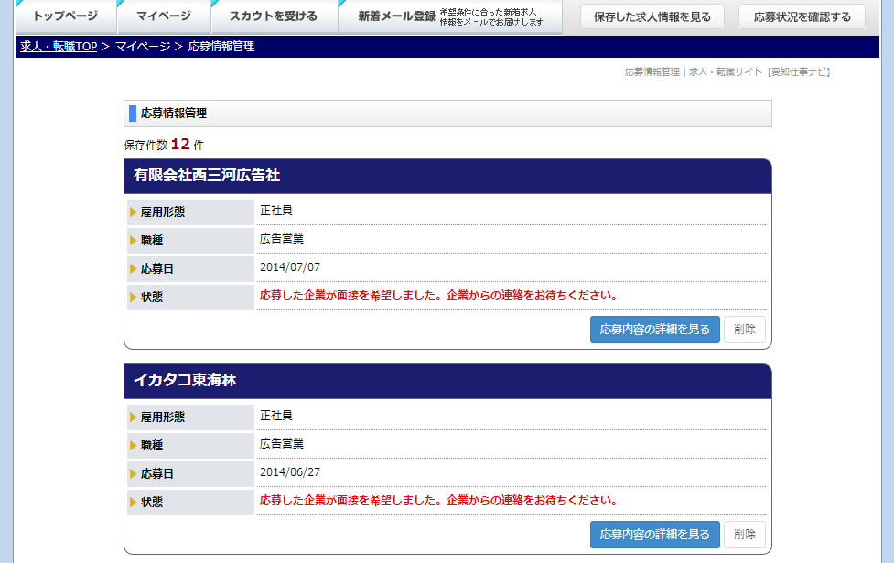Image resolution: width=894 pixels, height=563 pixels.
Task: Open the 新着メール登録 tab
Action: click(396, 16)
